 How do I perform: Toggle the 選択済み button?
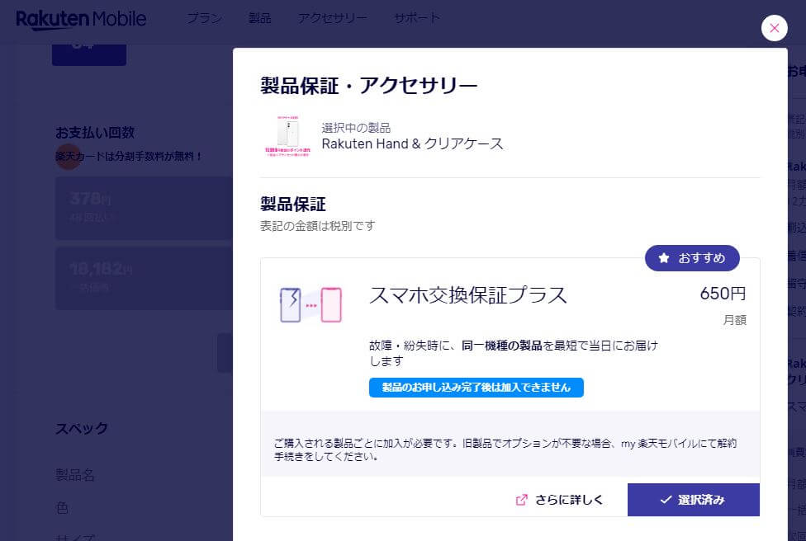pos(694,500)
